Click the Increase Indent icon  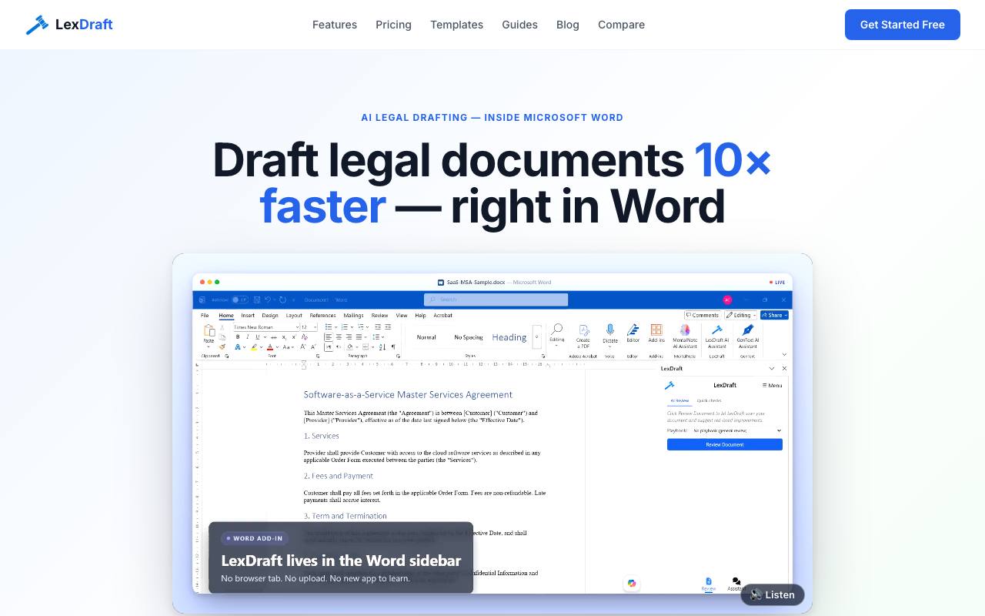388,327
